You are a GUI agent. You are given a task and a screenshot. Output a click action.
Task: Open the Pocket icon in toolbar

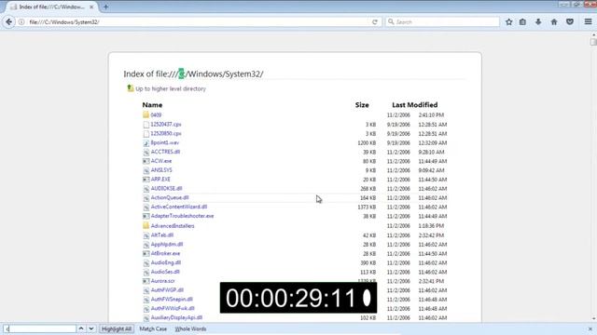pyautogui.click(x=570, y=22)
